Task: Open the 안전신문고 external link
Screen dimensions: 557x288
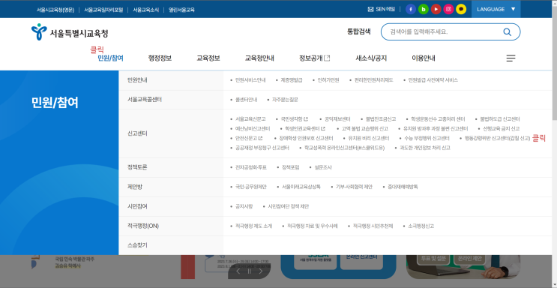Action: point(249,138)
